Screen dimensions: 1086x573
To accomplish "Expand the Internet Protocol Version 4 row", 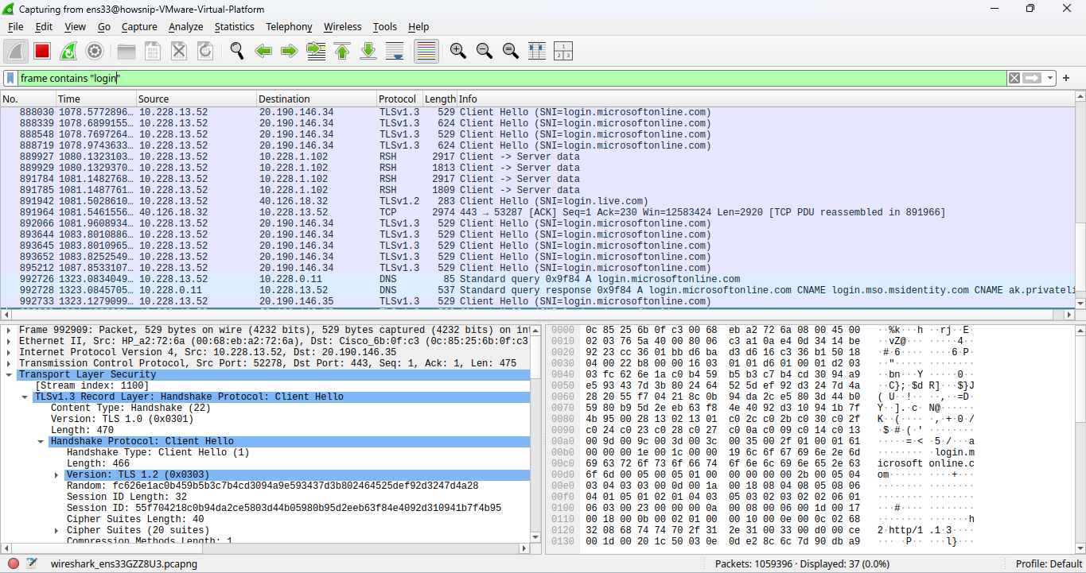I will 9,352.
